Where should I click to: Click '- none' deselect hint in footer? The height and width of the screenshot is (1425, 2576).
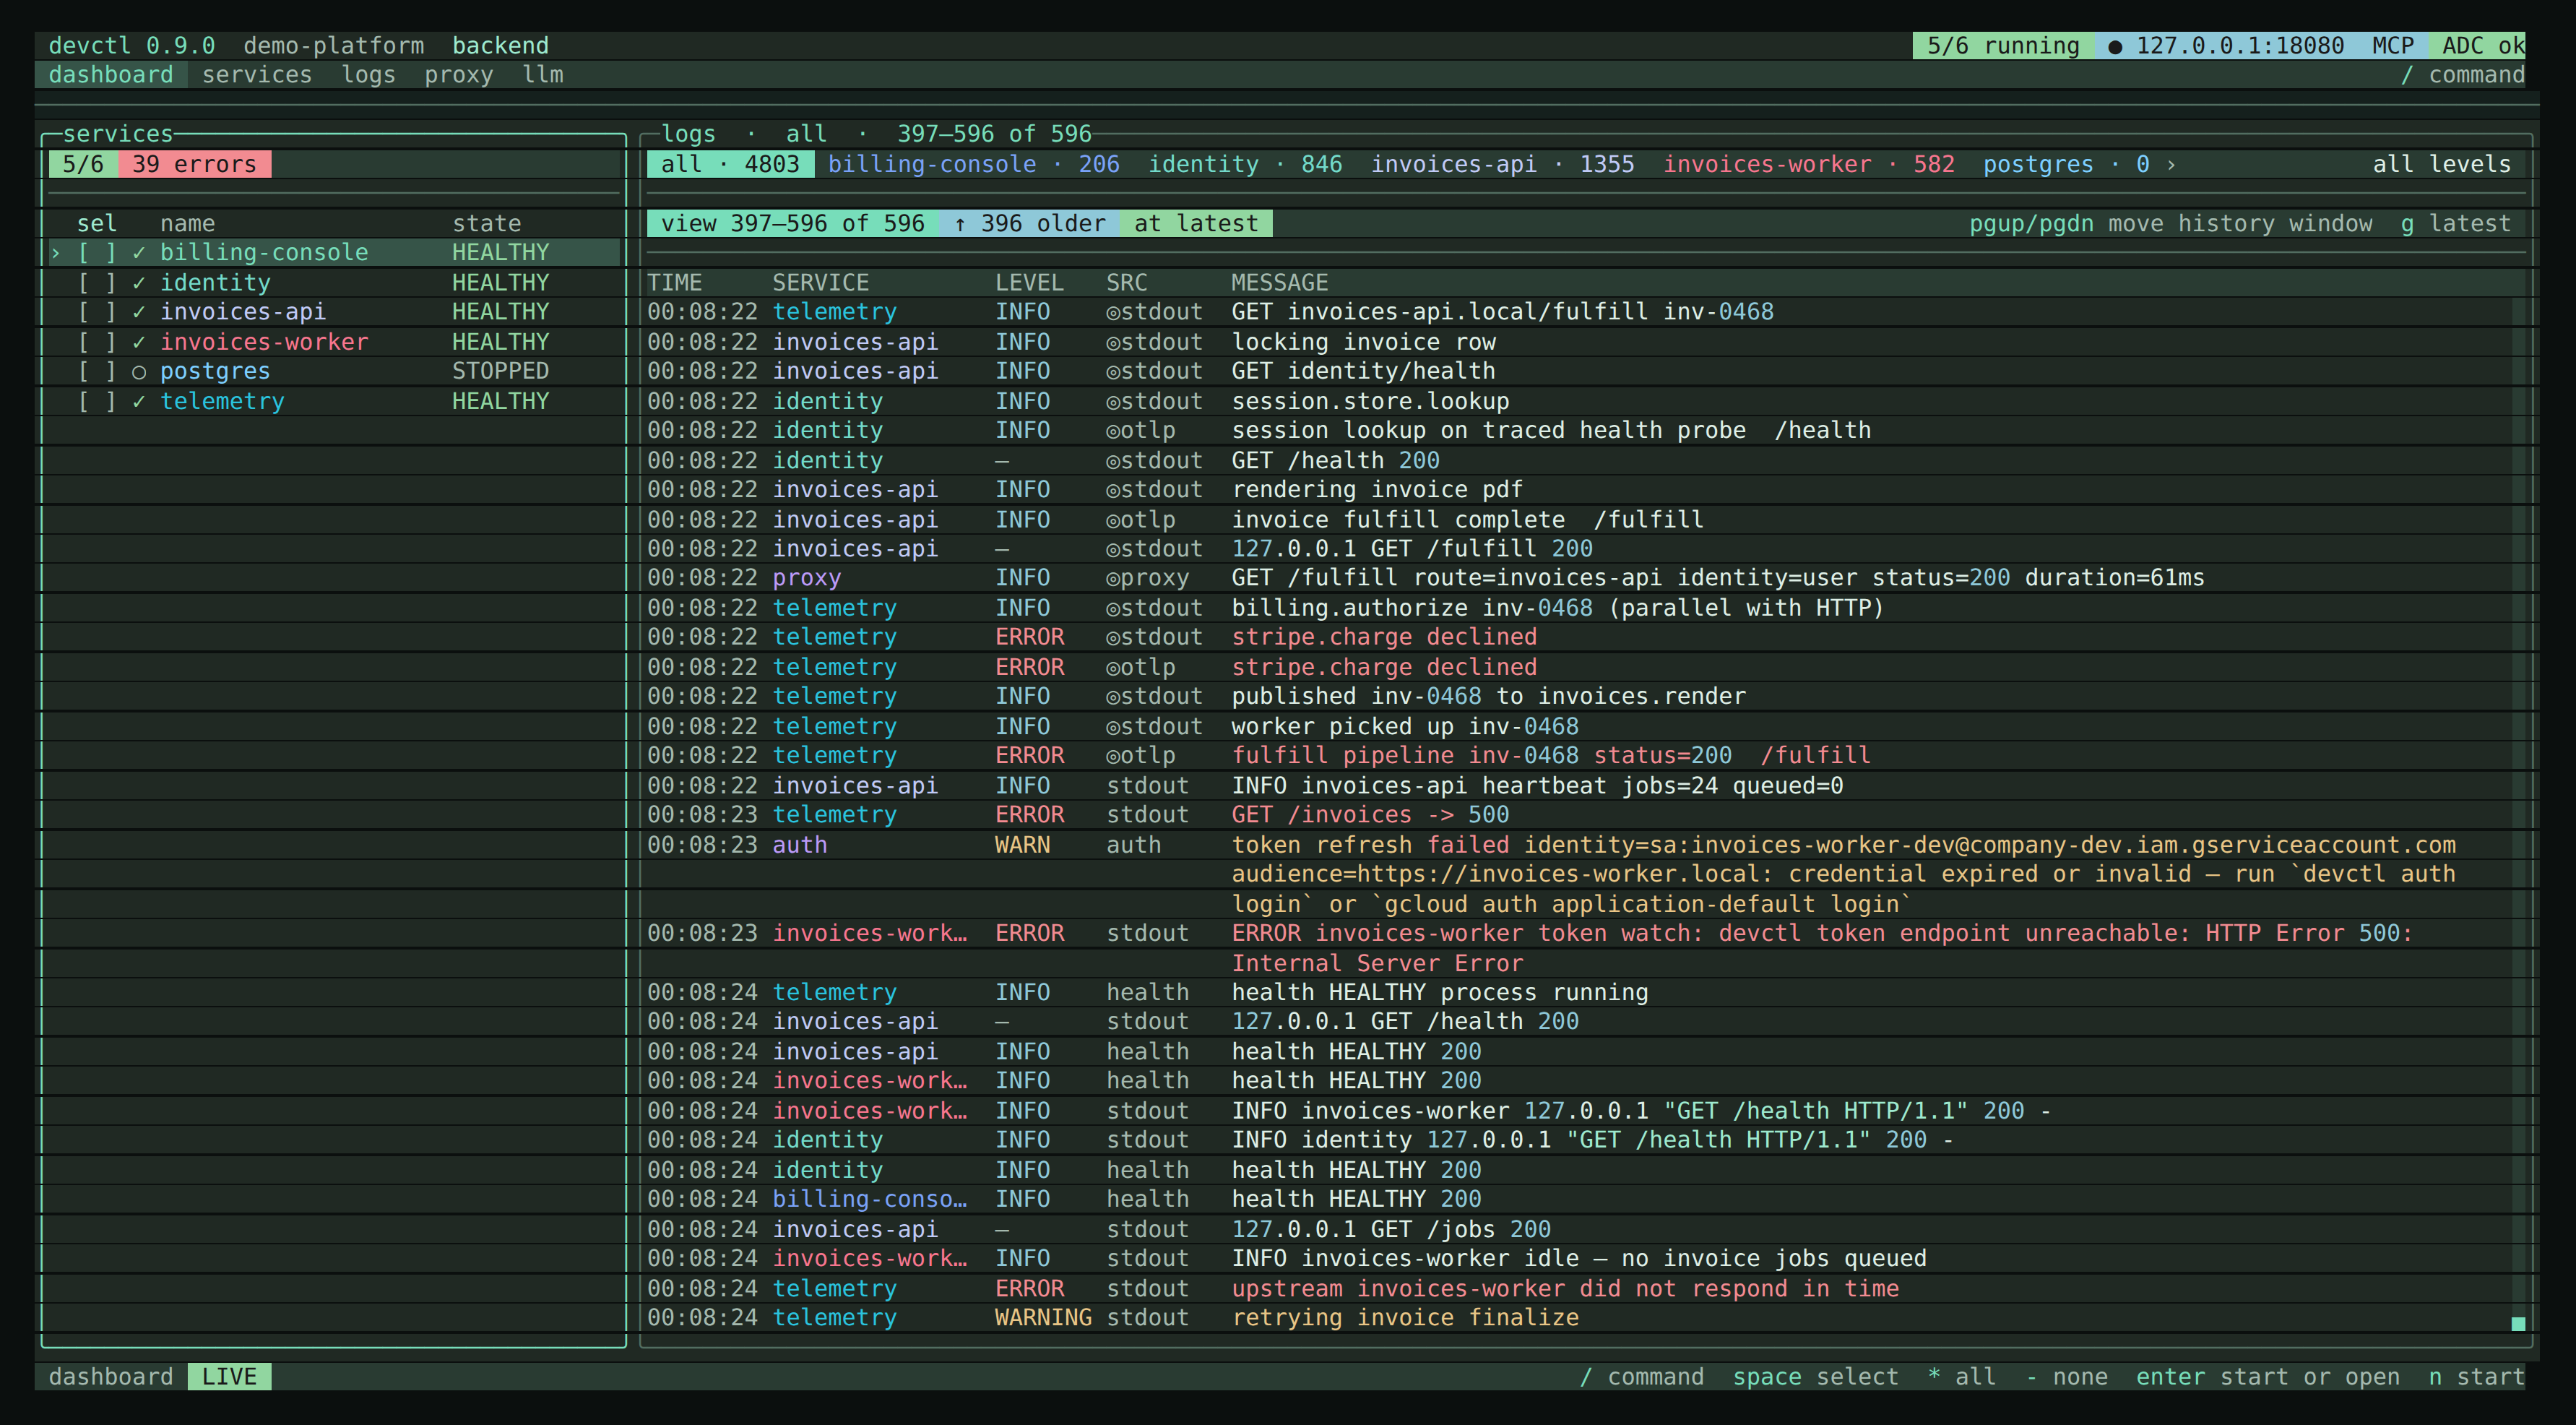pyautogui.click(x=2066, y=1376)
